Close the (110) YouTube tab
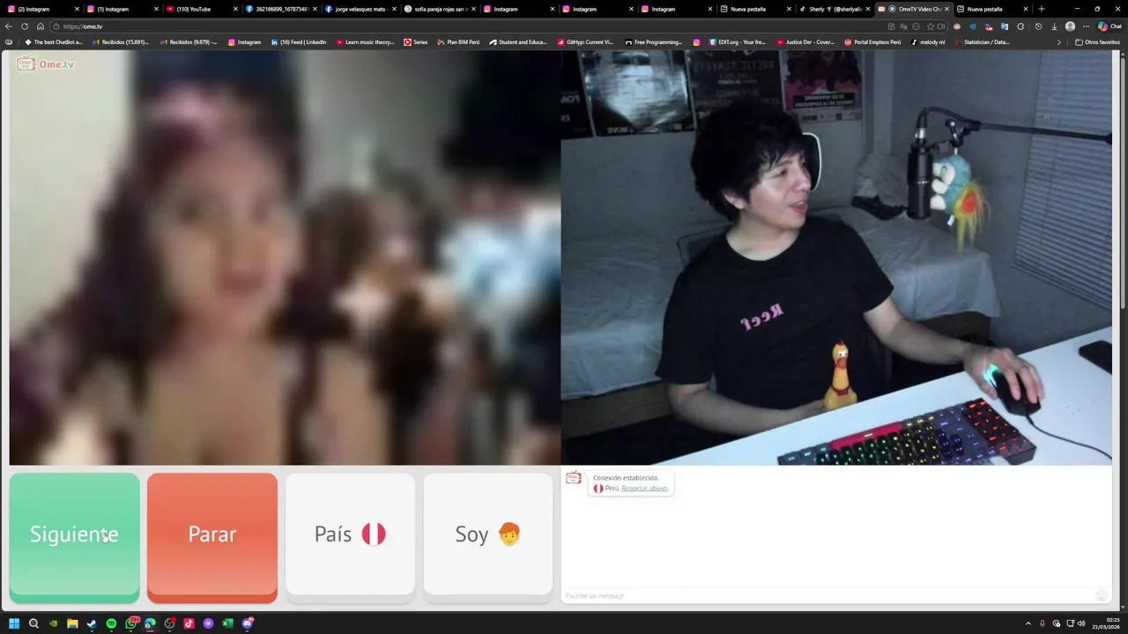This screenshot has height=634, width=1128. (235, 9)
